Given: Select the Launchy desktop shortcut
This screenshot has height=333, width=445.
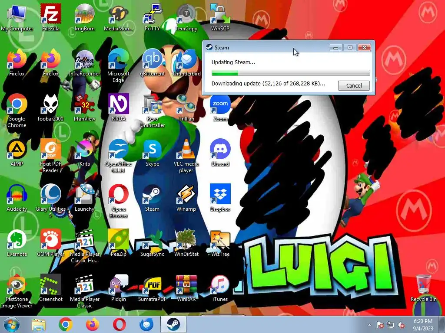Looking at the screenshot, I should (84, 198).
